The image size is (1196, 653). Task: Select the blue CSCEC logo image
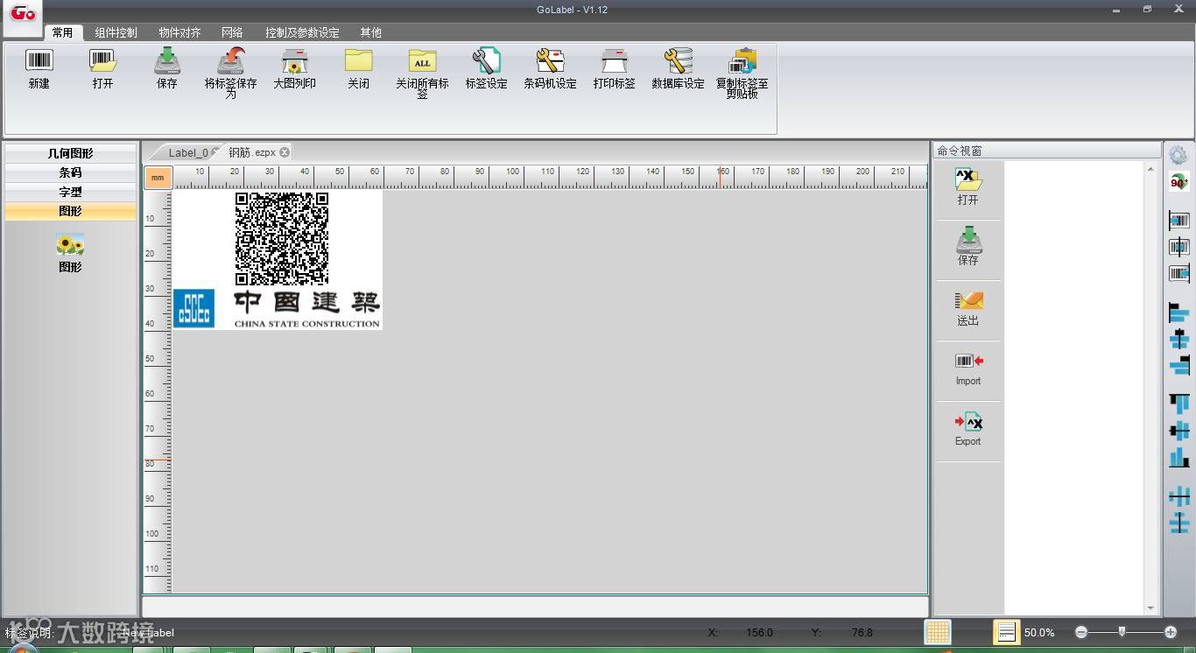[193, 308]
